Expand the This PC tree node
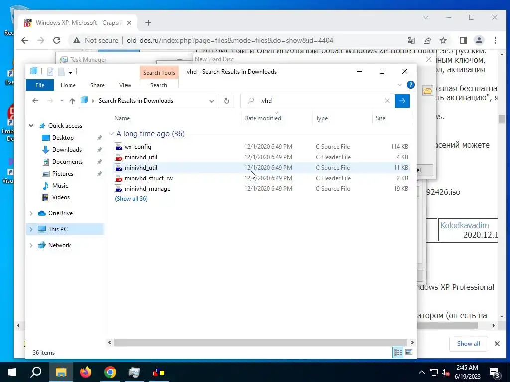Viewport: 510px width, 382px height. tap(31, 229)
